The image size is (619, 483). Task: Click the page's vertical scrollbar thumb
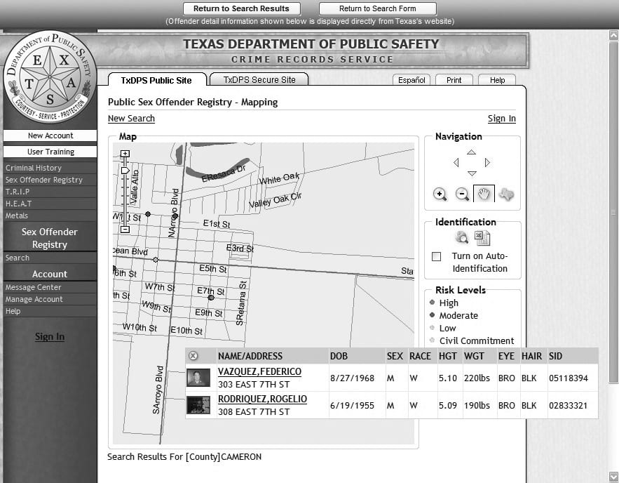click(x=613, y=211)
